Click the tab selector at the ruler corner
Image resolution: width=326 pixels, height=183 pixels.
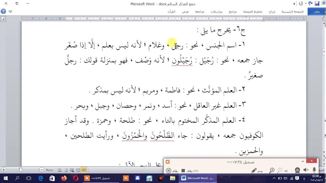(3, 19)
